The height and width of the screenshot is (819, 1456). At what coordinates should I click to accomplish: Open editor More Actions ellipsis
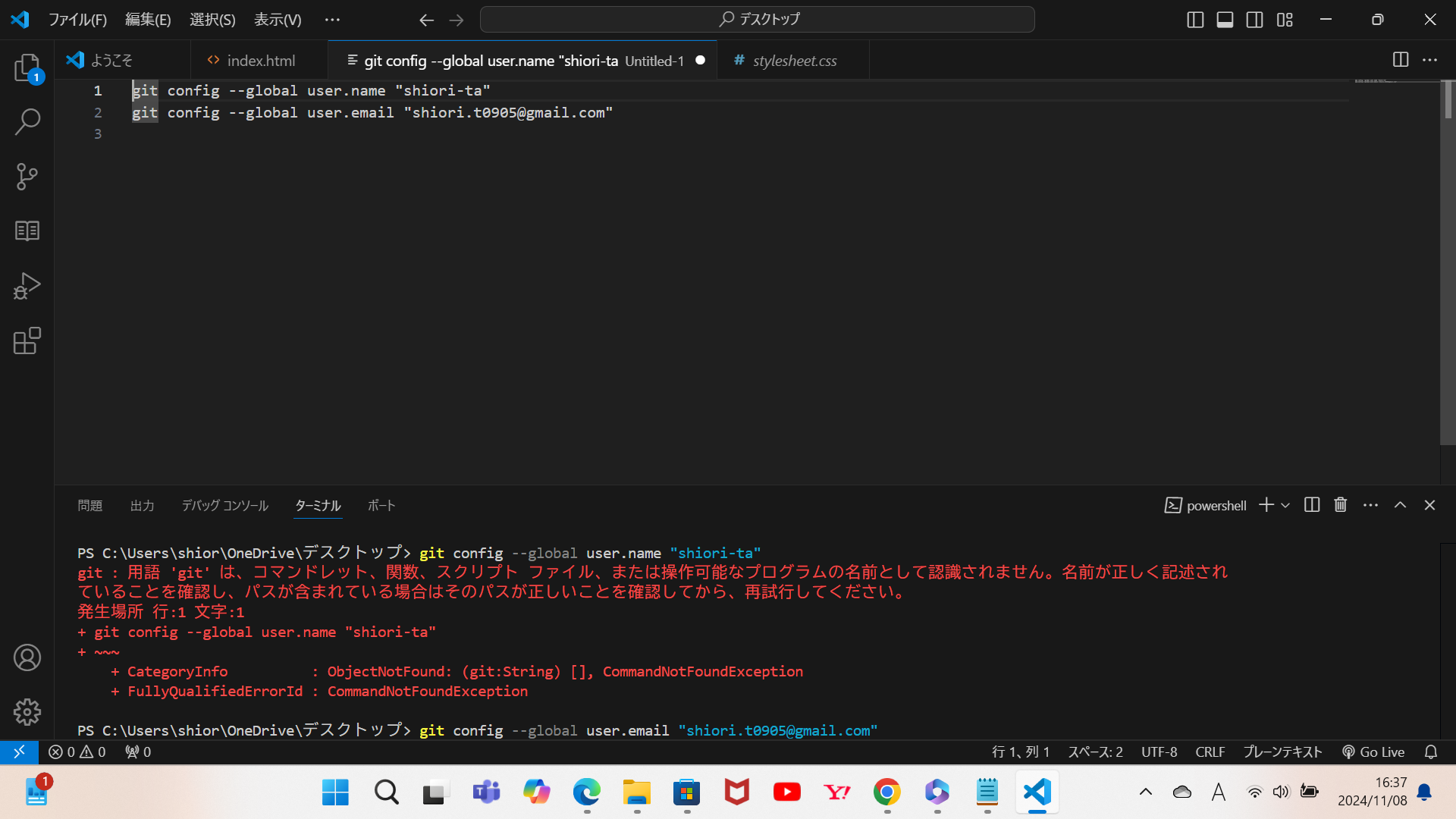pyautogui.click(x=1429, y=59)
